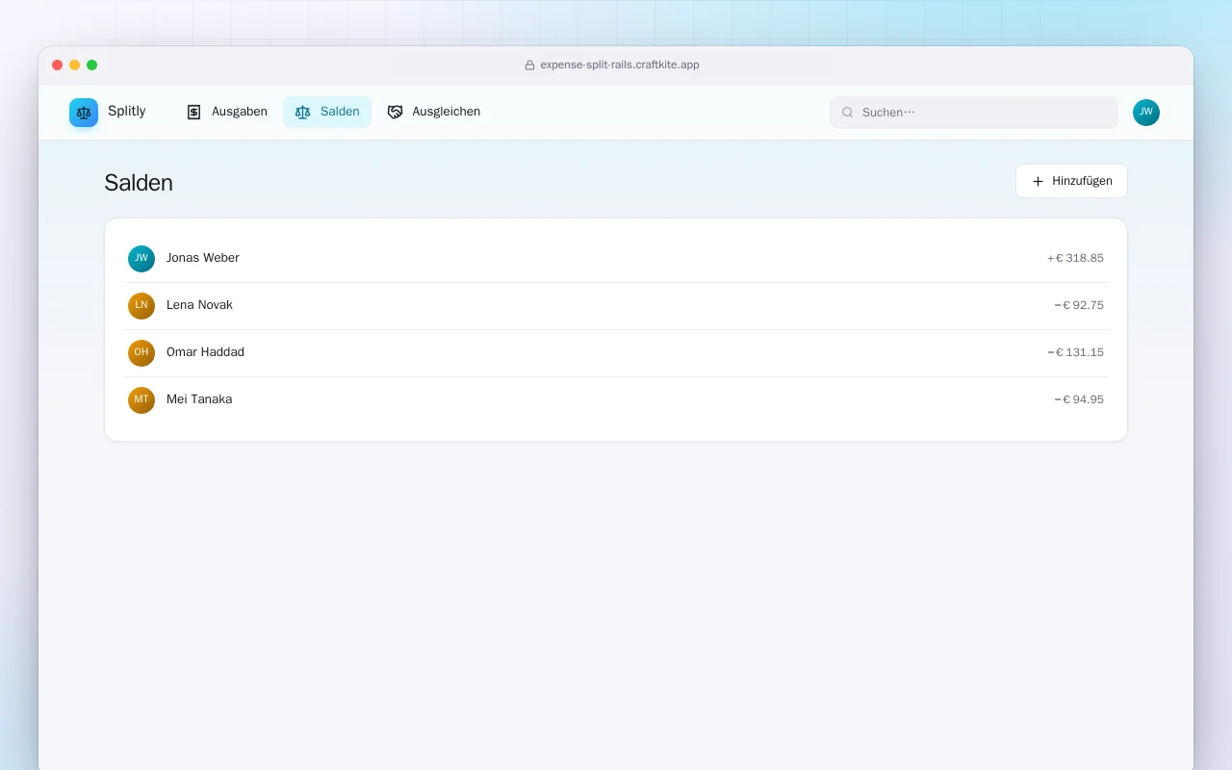This screenshot has height=770, width=1232.
Task: Click the expense-split-rails.craftkite.app URL
Action: point(620,65)
